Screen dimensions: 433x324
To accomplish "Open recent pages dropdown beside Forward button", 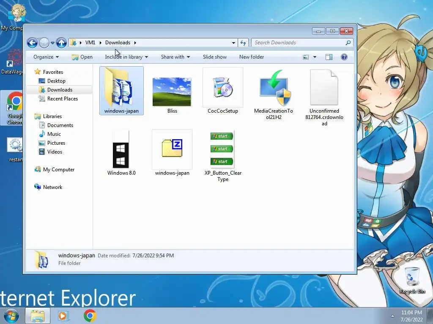I will [x=52, y=43].
